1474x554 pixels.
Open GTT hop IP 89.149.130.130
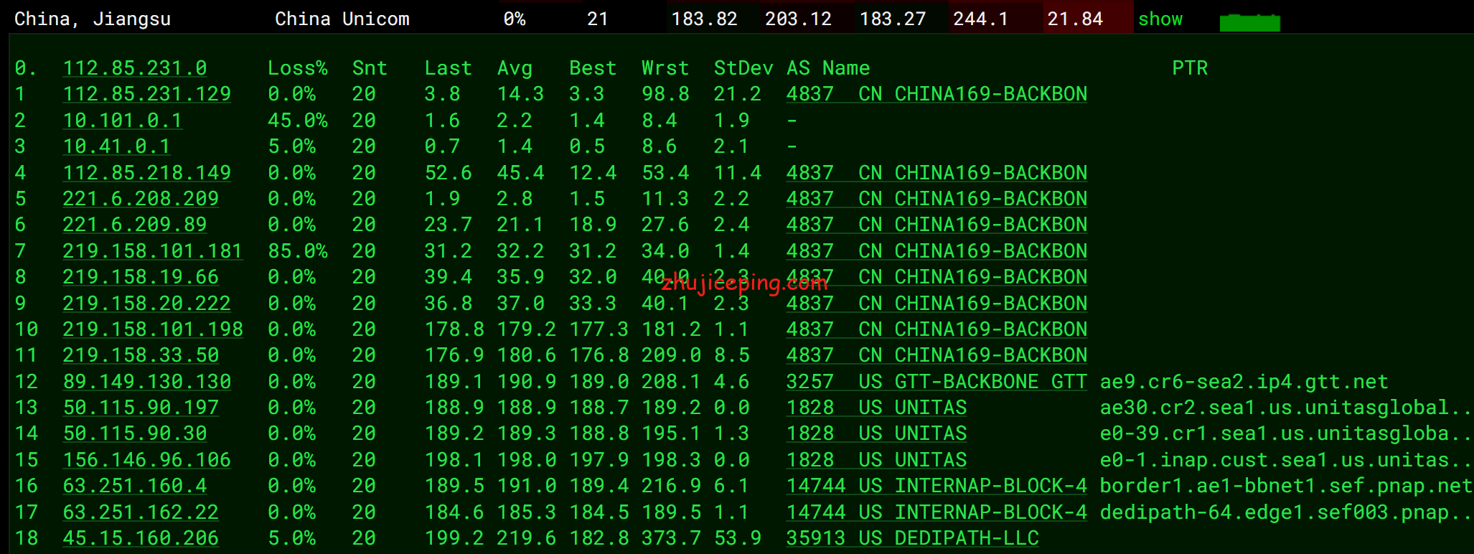[x=147, y=382]
